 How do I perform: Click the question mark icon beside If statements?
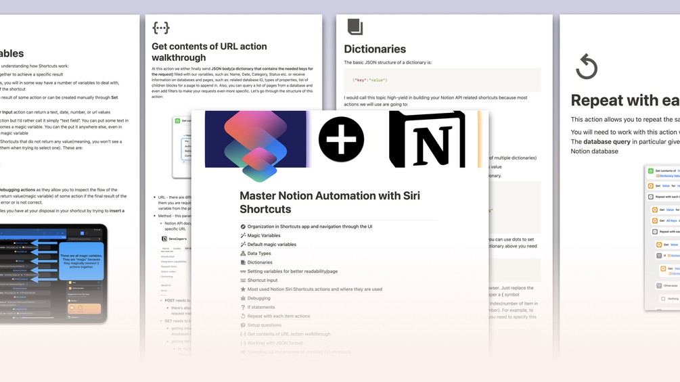pos(243,307)
